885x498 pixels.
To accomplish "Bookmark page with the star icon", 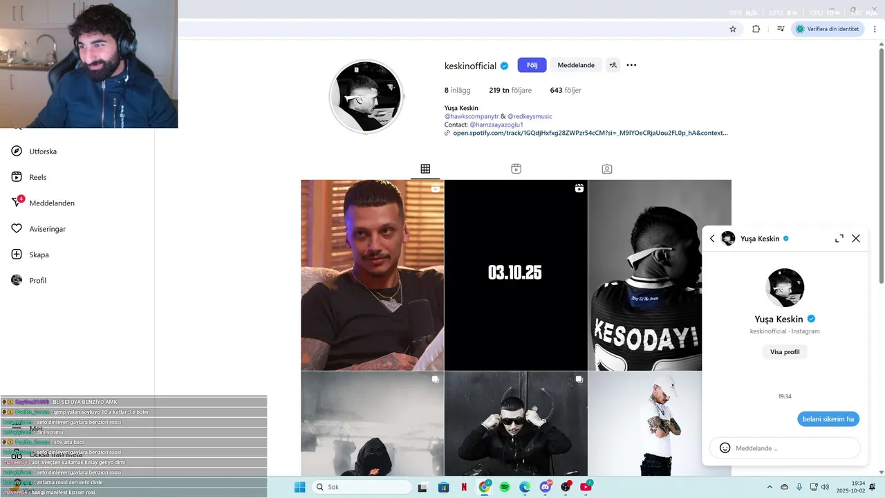I will tap(733, 29).
